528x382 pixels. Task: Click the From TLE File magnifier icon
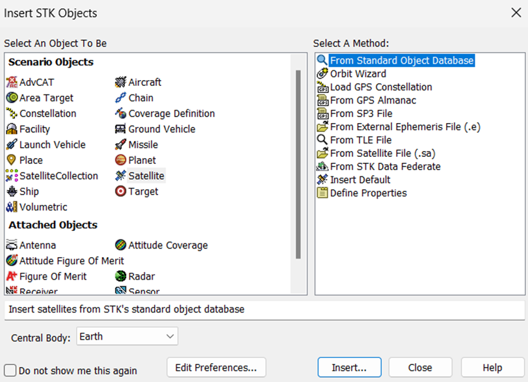pos(323,140)
